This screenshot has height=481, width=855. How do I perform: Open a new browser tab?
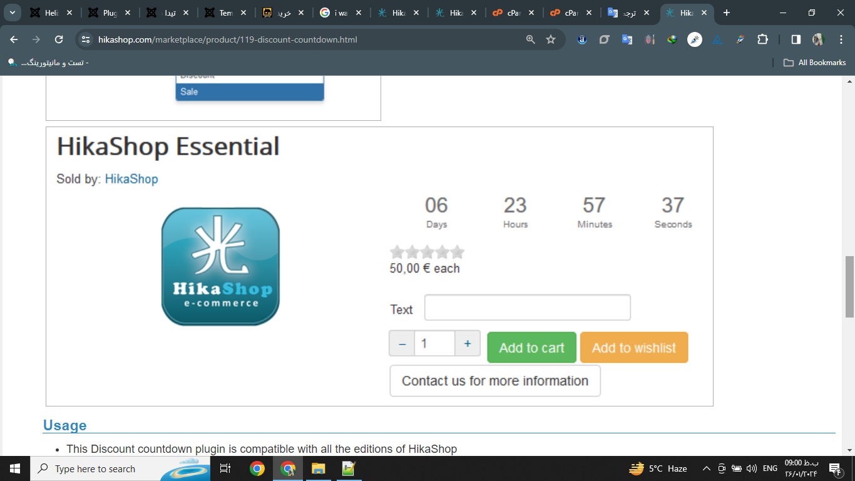pos(727,13)
